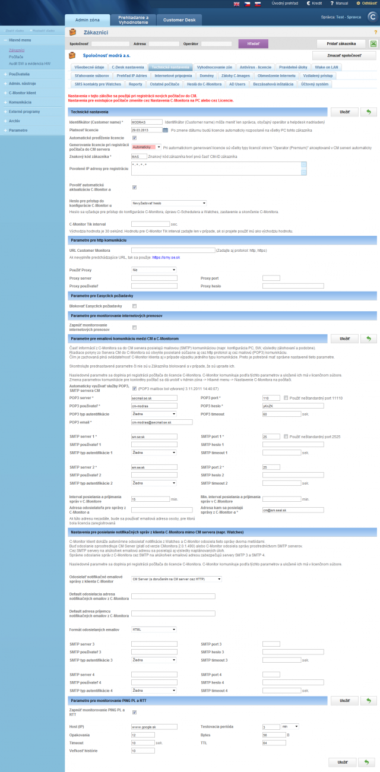Expand the Komunikácia menu section
Image resolution: width=380 pixels, height=772 pixels.
point(32,102)
